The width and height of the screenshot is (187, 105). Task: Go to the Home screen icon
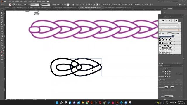tap(5, 1)
